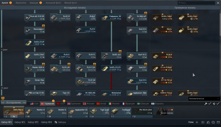The height and width of the screenshot is (127, 221).
Task: Open the Автоматически dropdown
Action: 204,99
